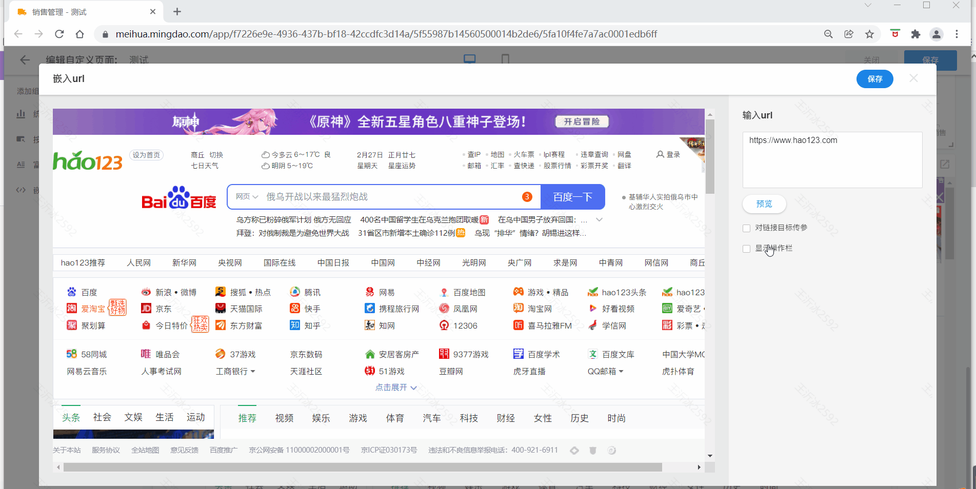Click 腾讯 site icon
This screenshot has height=489, width=976.
295,292
